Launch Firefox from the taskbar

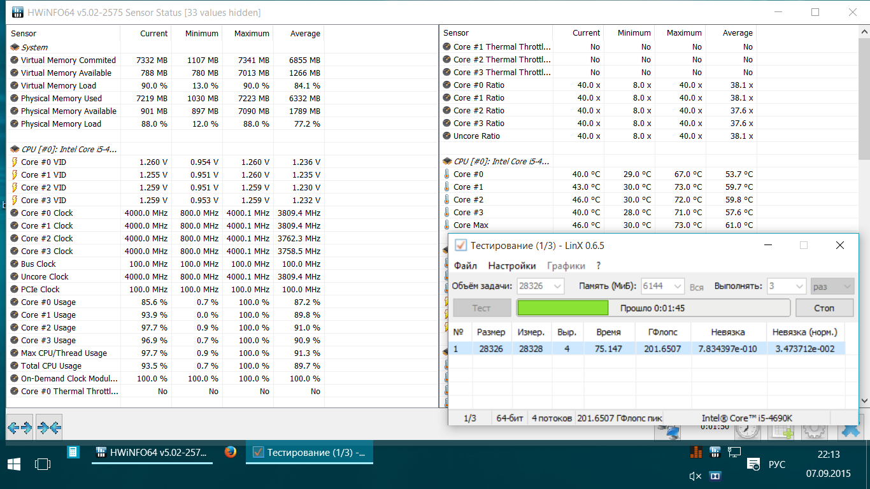(x=231, y=452)
